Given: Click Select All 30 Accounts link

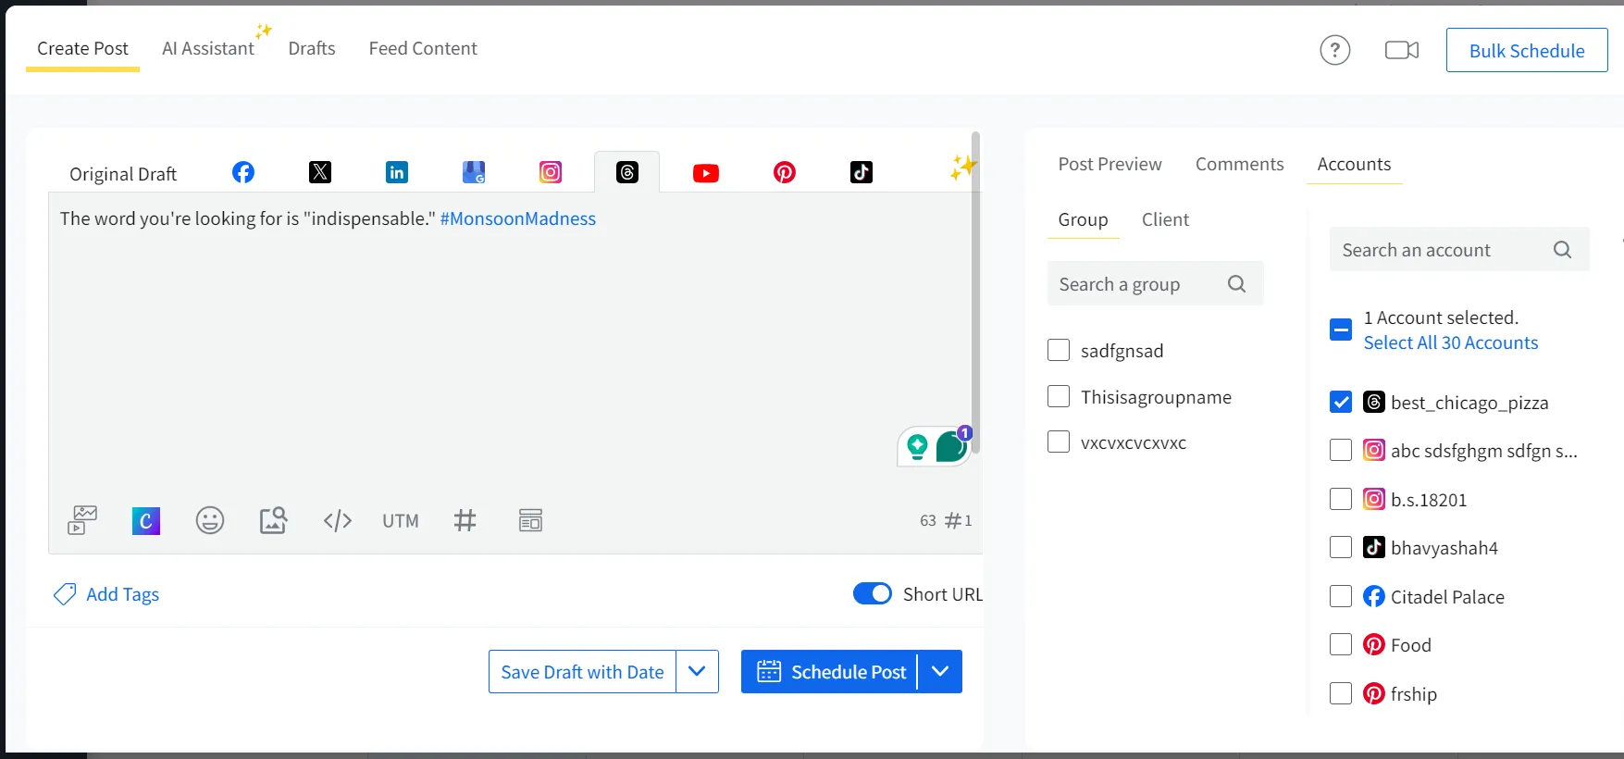Looking at the screenshot, I should [x=1450, y=342].
